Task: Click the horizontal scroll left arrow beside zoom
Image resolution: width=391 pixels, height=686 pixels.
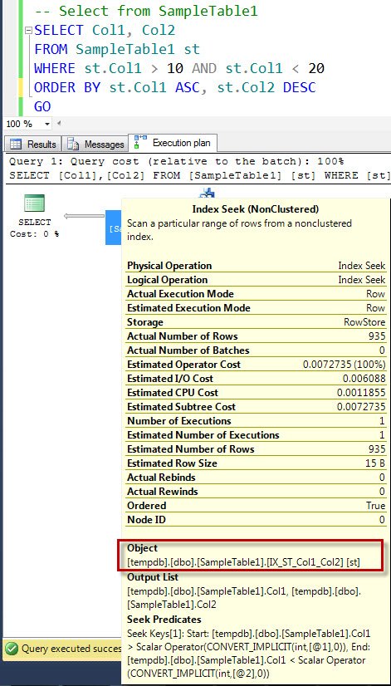Action: click(59, 124)
